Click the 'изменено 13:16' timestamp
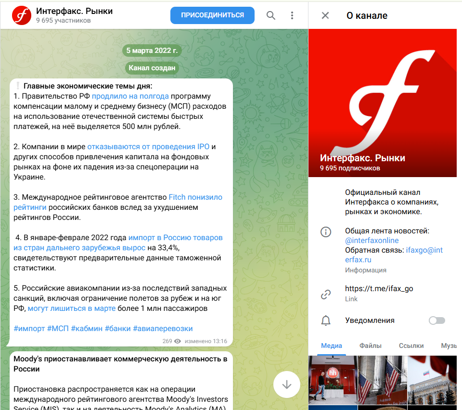 coord(205,341)
